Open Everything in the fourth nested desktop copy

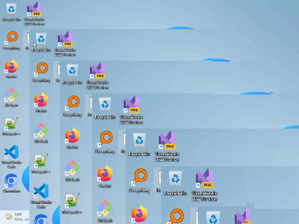[139, 180]
